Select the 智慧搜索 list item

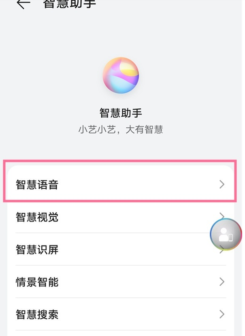point(121,314)
